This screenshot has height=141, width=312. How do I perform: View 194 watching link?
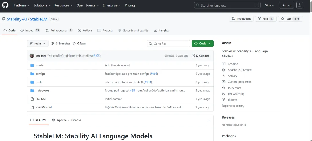click(233, 94)
